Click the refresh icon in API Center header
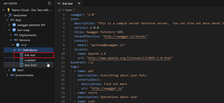Image resolution: width=224 pixels, height=103 pixels. click(50, 3)
